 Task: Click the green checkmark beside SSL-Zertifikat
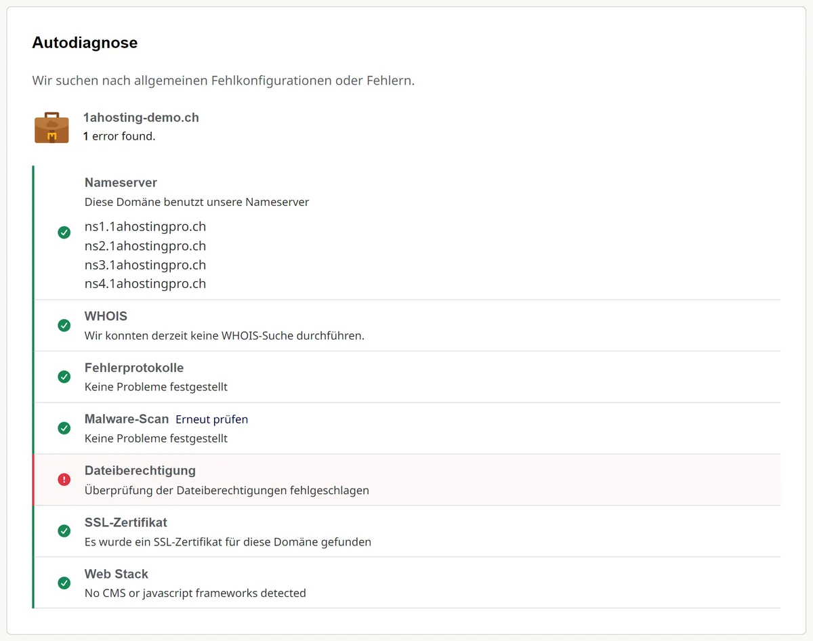64,531
